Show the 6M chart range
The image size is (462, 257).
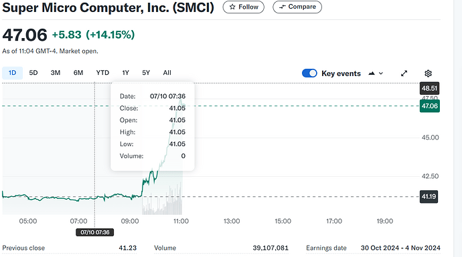pyautogui.click(x=78, y=73)
